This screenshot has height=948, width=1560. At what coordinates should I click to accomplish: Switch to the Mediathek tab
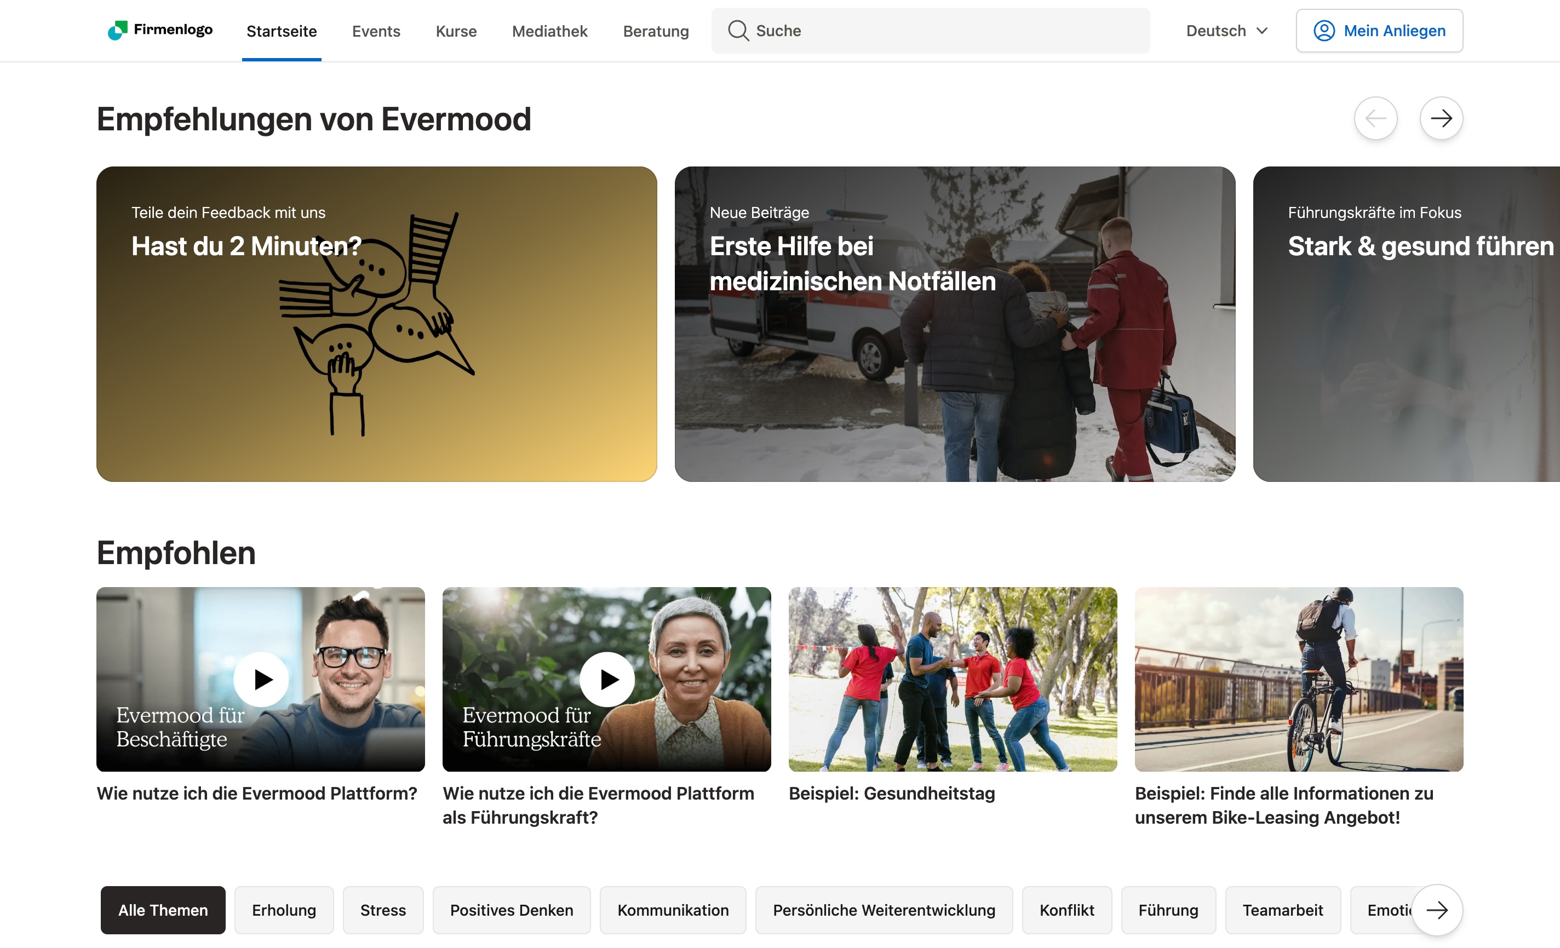pos(549,31)
